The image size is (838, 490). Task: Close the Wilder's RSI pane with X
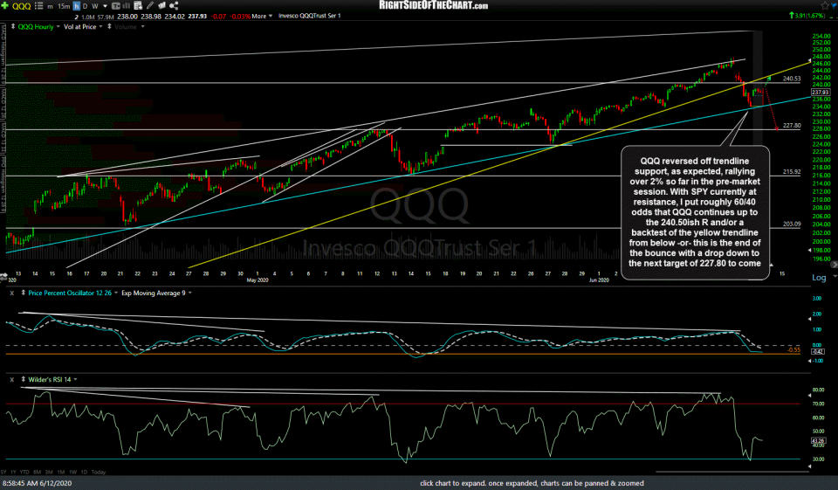tap(11, 380)
